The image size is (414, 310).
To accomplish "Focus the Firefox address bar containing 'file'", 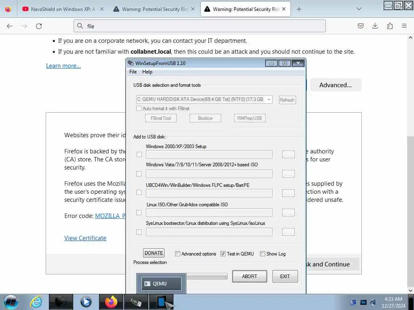I will pos(200,26).
